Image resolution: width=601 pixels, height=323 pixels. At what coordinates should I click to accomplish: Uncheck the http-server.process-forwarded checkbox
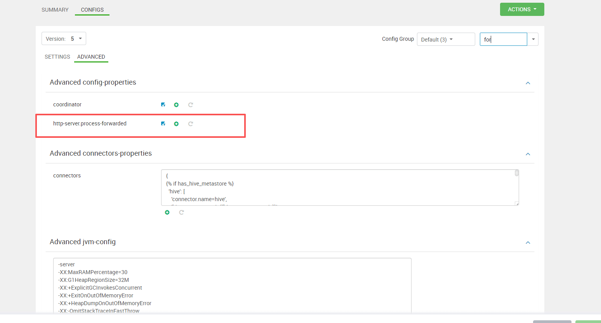pyautogui.click(x=163, y=123)
